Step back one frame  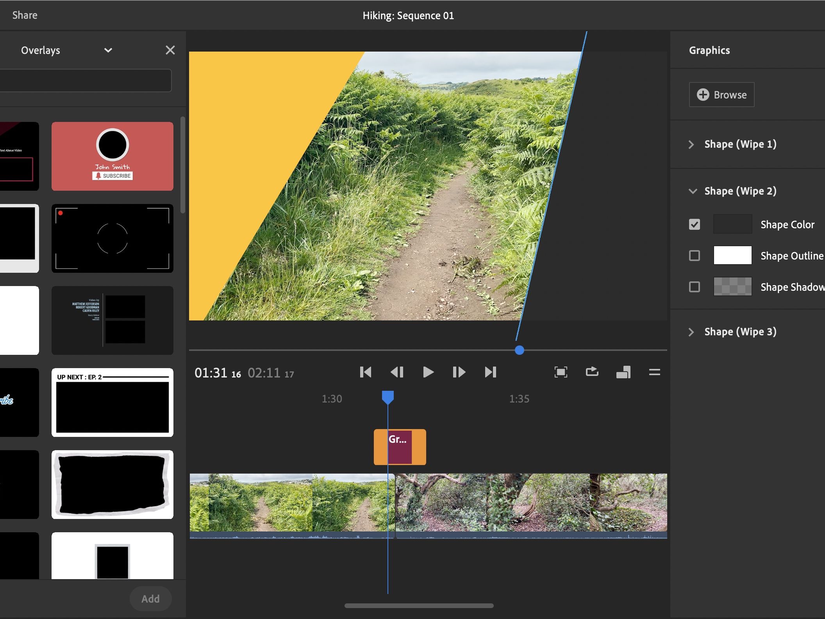[397, 372]
